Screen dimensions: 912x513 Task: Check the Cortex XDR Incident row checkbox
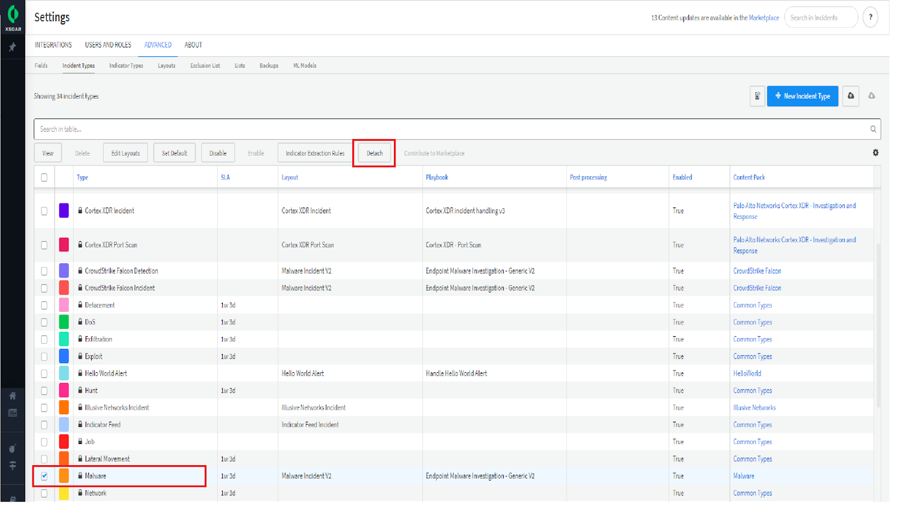click(44, 211)
